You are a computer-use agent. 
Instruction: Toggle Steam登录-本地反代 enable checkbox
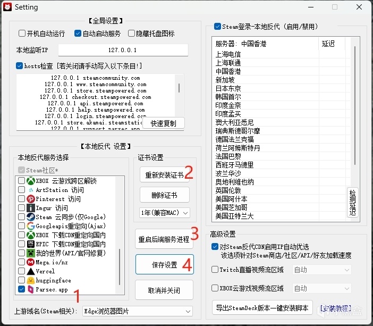(x=217, y=26)
